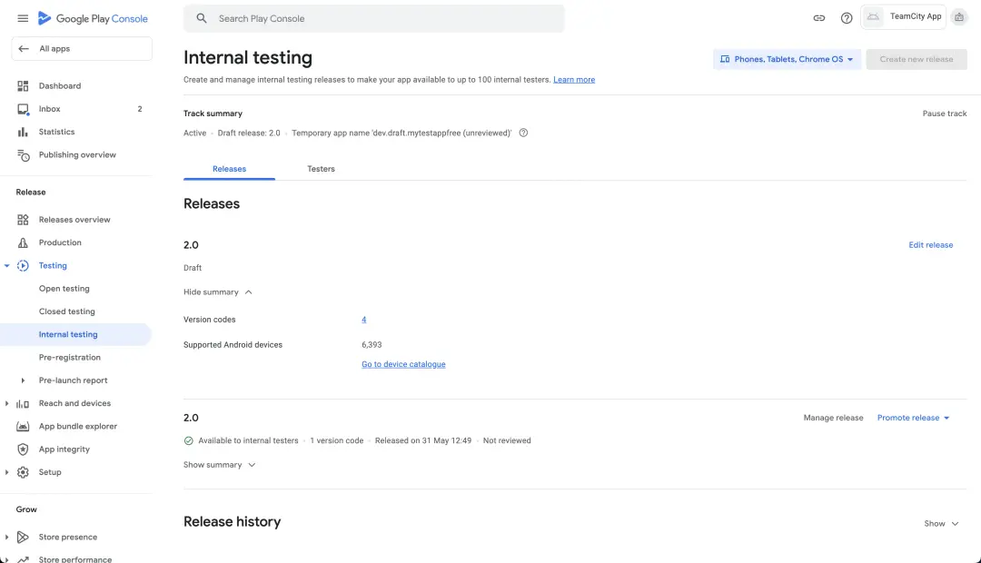This screenshot has height=563, width=981.
Task: Open Inbox via its sidebar icon
Action: (x=24, y=109)
